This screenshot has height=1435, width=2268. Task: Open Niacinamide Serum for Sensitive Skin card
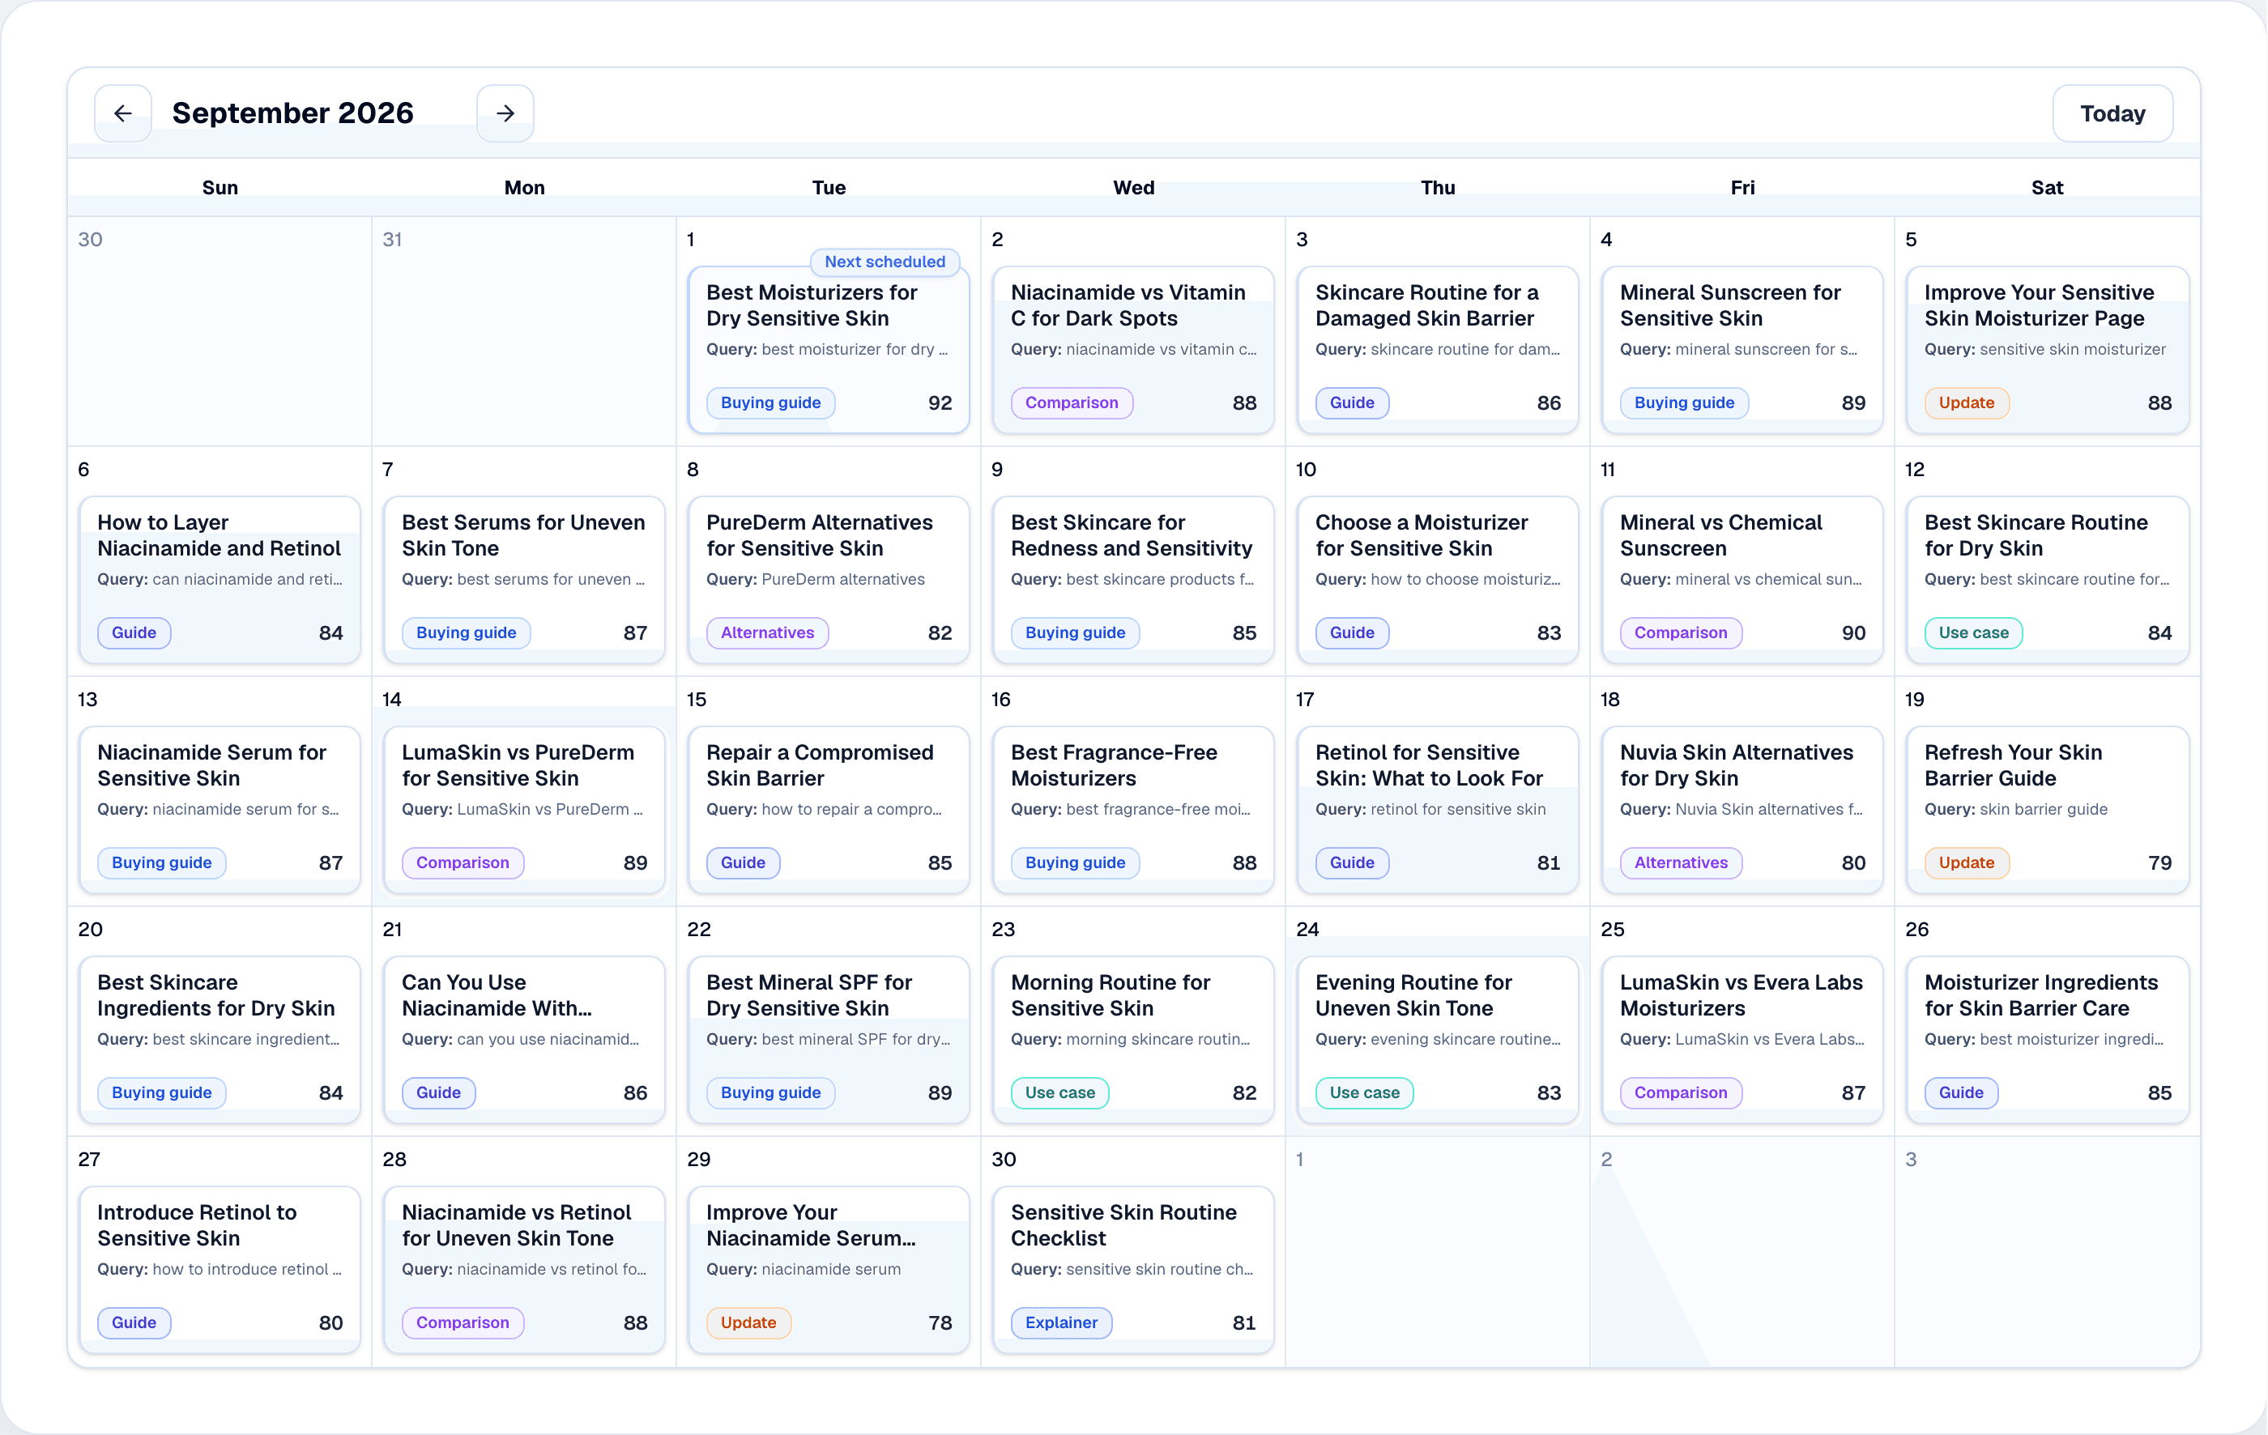pyautogui.click(x=220, y=810)
